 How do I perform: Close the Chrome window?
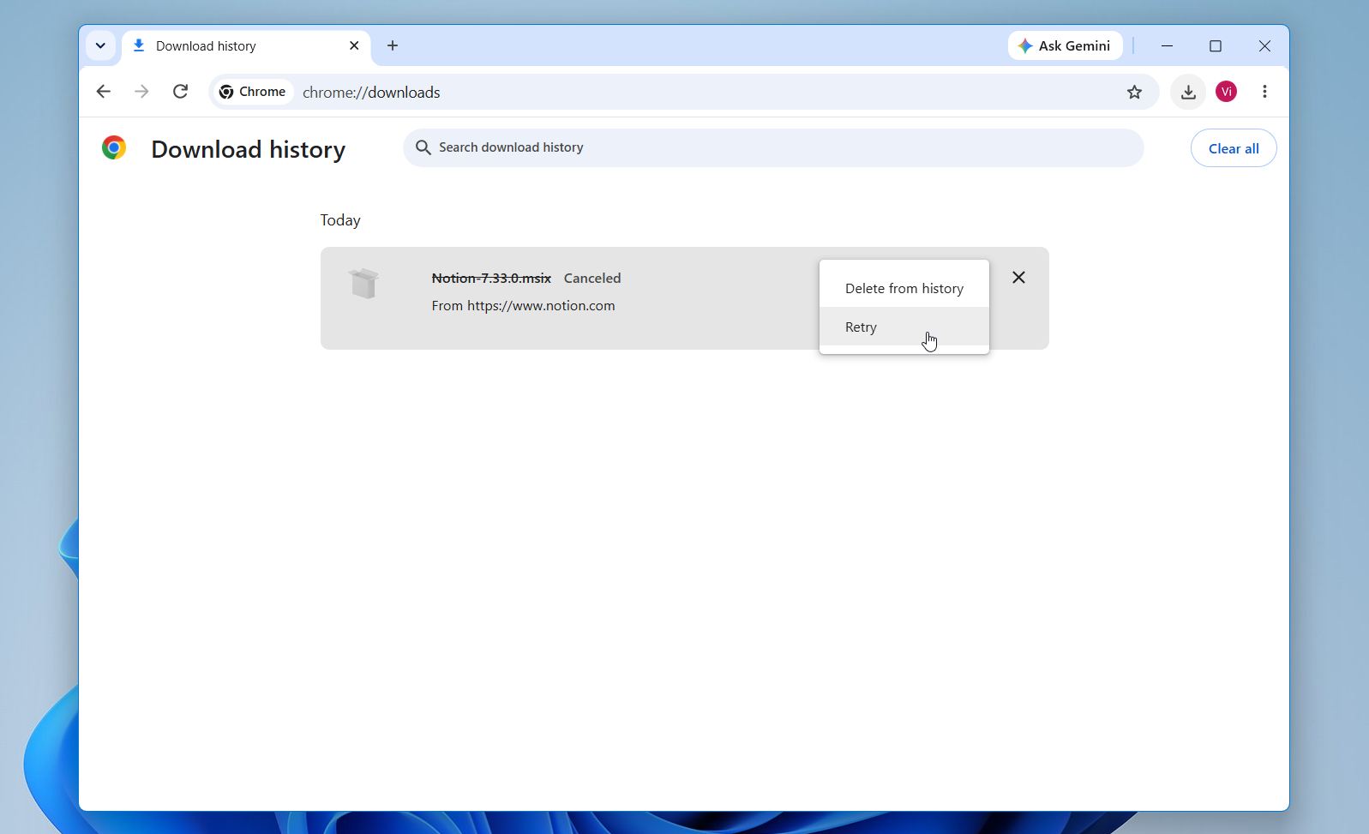pyautogui.click(x=1264, y=46)
